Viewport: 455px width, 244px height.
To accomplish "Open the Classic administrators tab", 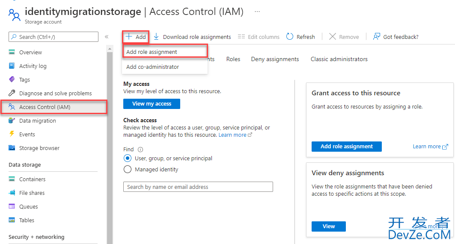I will click(x=339, y=59).
